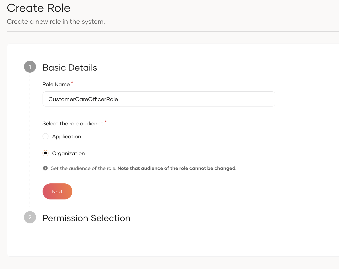This screenshot has height=269, width=339.
Task: Click the numbered circle labeled 1
Action: click(x=30, y=67)
